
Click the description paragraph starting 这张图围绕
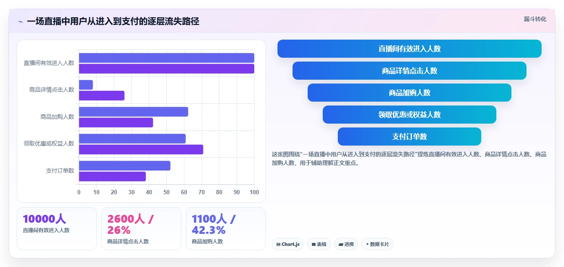point(409,158)
